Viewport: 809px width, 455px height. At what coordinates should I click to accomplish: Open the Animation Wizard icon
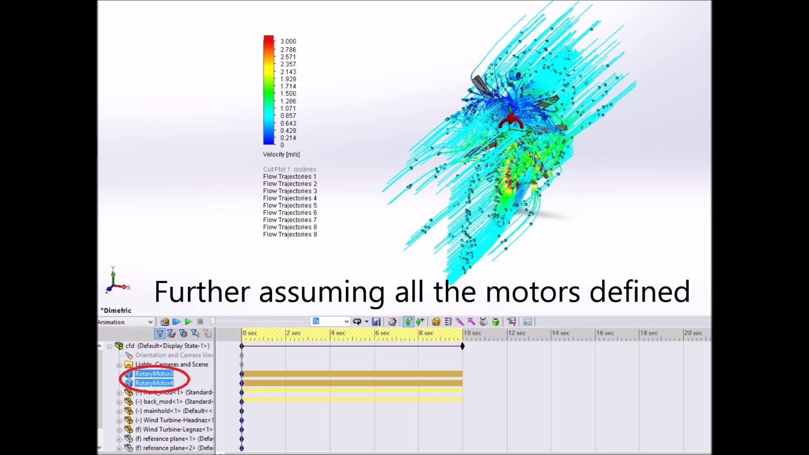pos(392,322)
